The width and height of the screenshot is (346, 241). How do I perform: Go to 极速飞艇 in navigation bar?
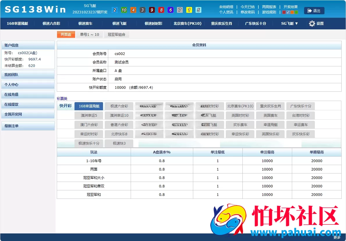(119, 23)
